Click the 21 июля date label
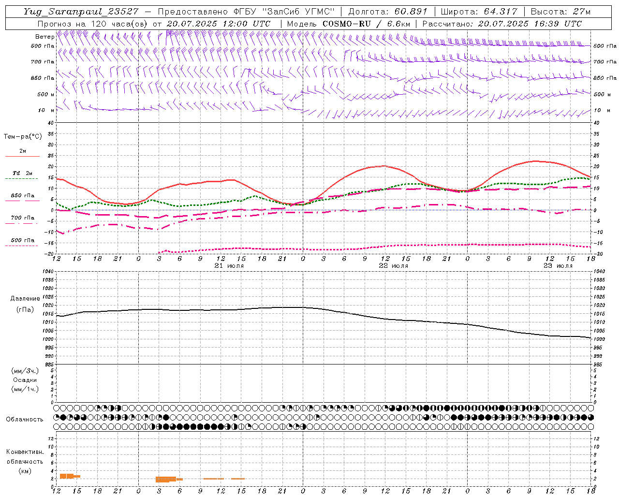619x495 pixels. click(229, 266)
